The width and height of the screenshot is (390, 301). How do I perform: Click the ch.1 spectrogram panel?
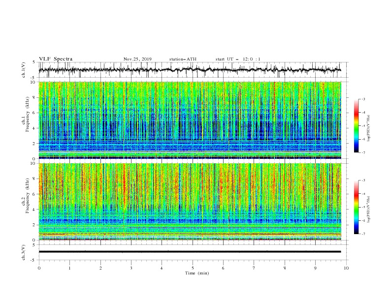point(190,120)
